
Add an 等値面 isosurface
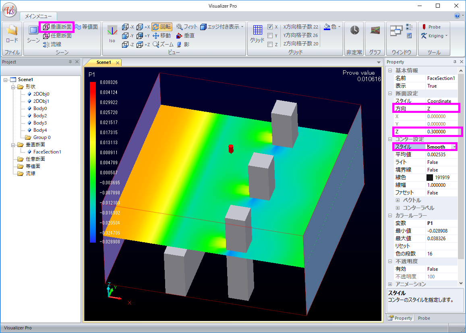pos(86,27)
